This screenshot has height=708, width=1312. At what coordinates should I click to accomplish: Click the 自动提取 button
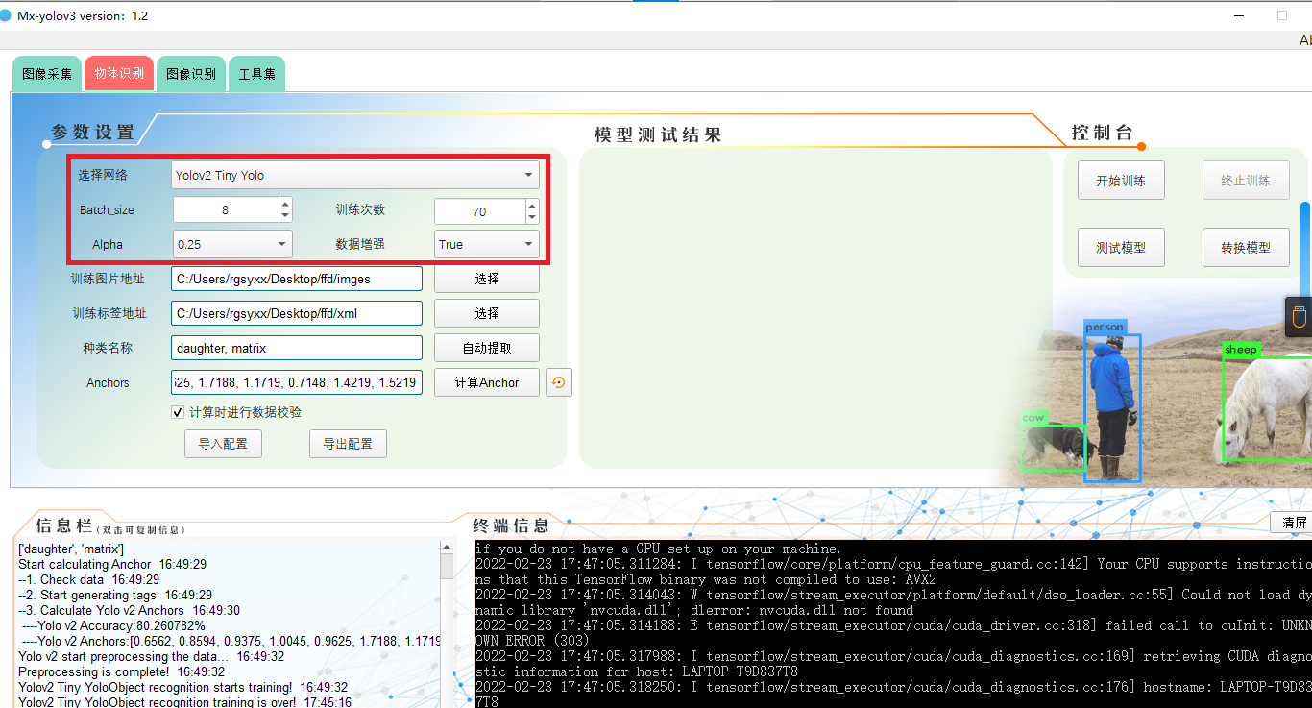pos(487,348)
